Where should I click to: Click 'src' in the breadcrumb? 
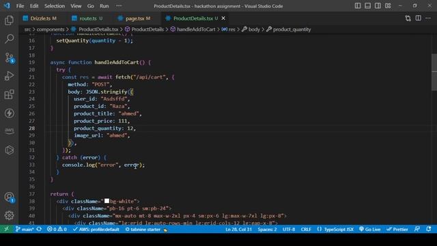click(x=27, y=29)
